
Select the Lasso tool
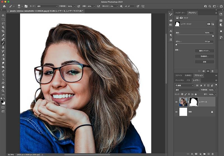[x=3, y=23]
